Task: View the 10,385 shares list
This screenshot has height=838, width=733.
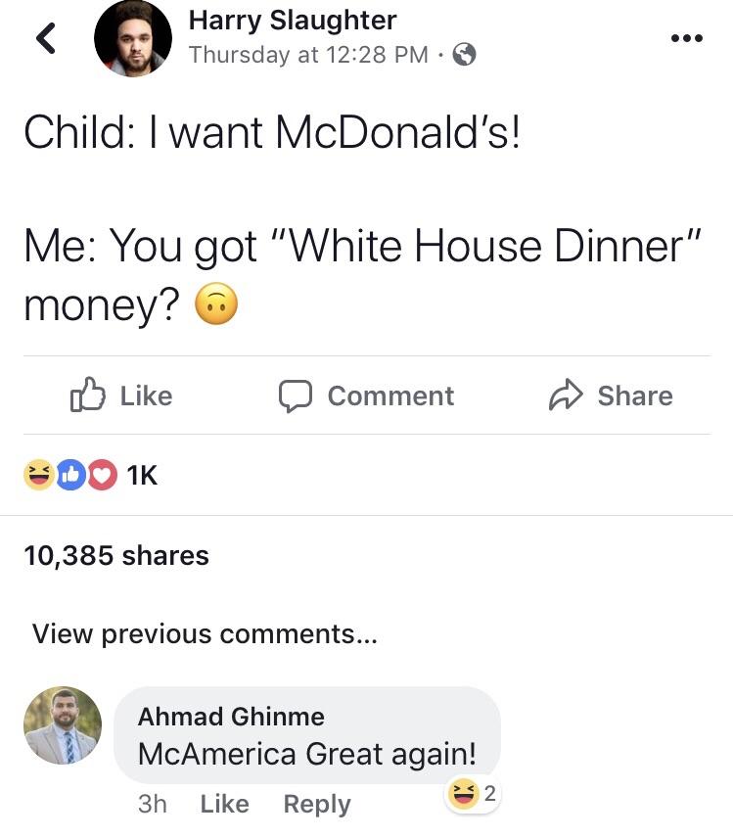Action: 116,555
